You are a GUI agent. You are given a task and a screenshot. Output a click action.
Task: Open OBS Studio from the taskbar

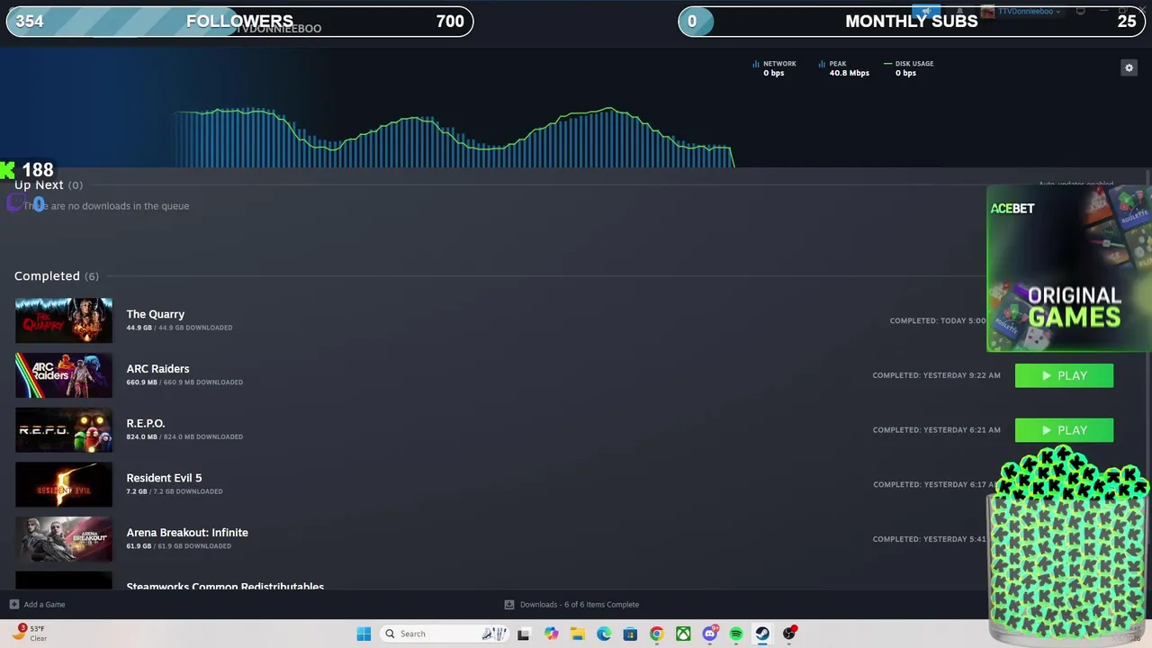pyautogui.click(x=789, y=634)
